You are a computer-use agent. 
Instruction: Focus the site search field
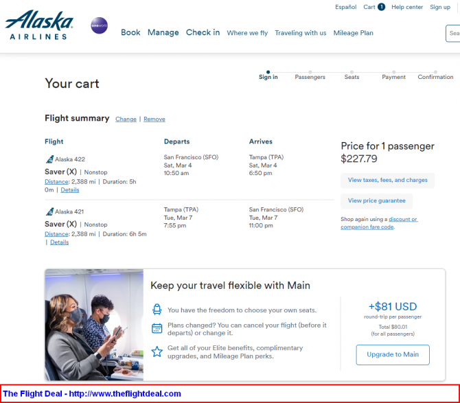pyautogui.click(x=452, y=33)
